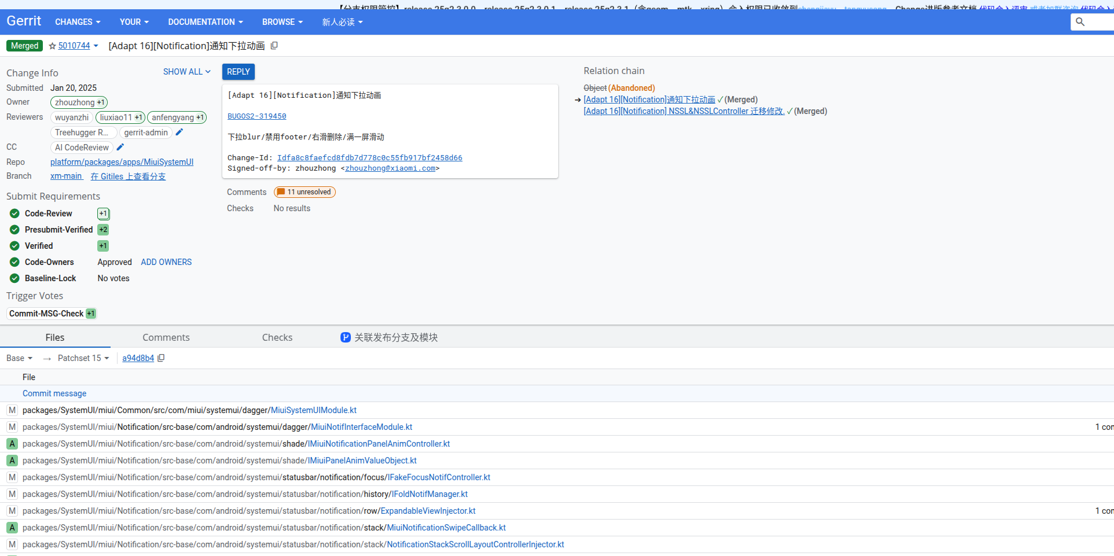Copy commit hash a94d8b4
1114x556 pixels.
(x=162, y=358)
